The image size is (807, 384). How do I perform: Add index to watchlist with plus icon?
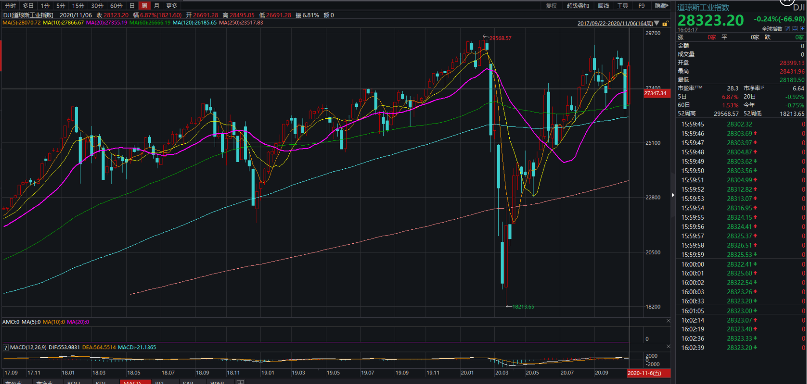pyautogui.click(x=803, y=28)
